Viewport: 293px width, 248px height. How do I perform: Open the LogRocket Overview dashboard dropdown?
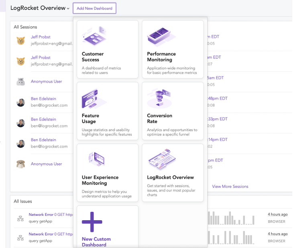40,8
